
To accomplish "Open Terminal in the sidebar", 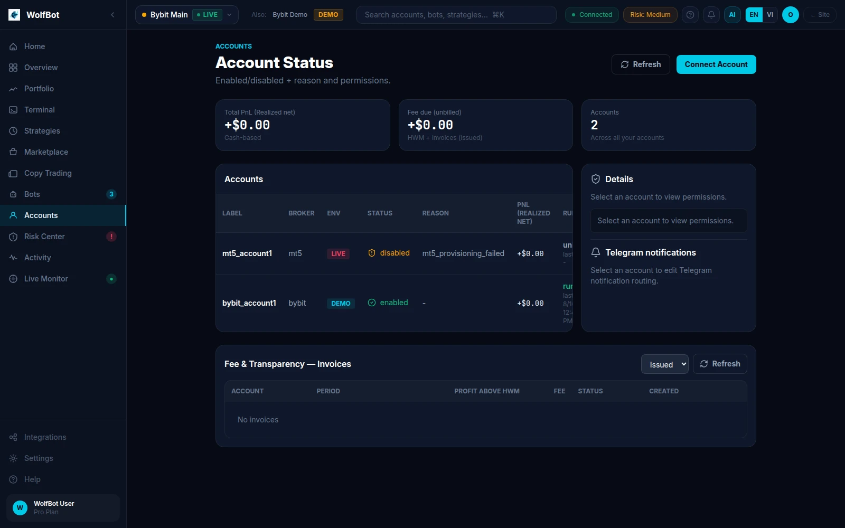I will (x=63, y=110).
